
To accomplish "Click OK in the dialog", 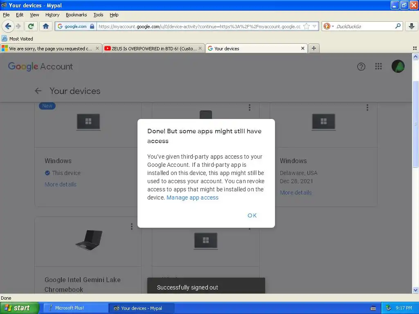I will pyautogui.click(x=252, y=215).
